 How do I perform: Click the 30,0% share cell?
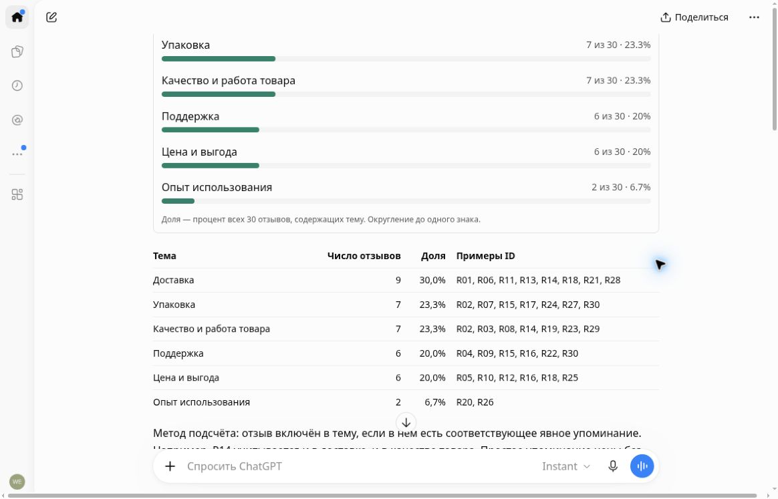[432, 281]
